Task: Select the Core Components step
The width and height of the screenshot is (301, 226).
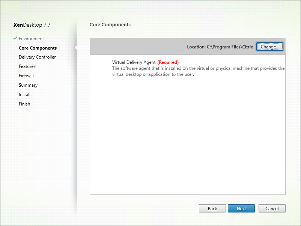Action: [38, 48]
